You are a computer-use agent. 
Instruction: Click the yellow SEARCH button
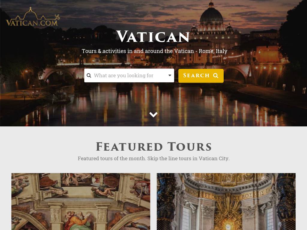click(201, 76)
